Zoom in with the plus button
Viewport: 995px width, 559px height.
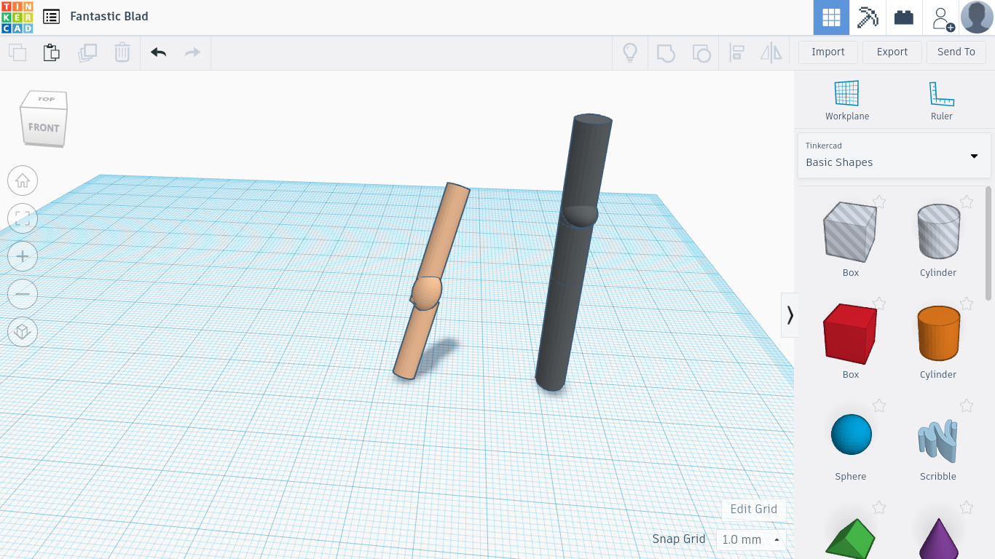pyautogui.click(x=23, y=256)
